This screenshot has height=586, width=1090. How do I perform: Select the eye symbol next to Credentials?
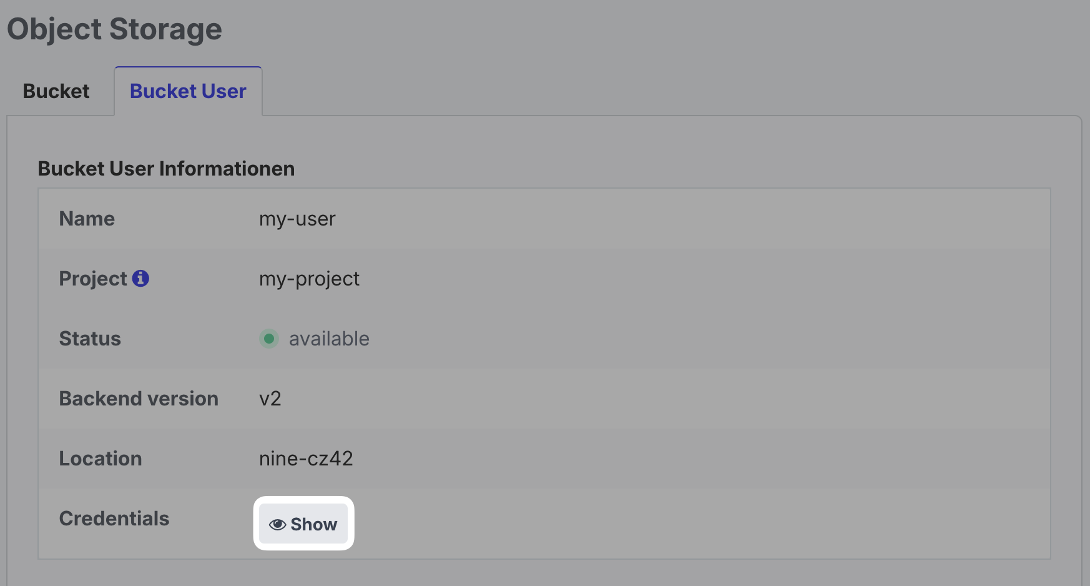[277, 524]
